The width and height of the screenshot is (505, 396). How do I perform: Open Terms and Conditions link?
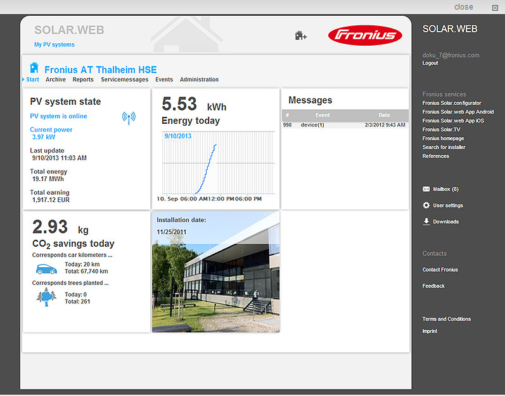pyautogui.click(x=446, y=319)
